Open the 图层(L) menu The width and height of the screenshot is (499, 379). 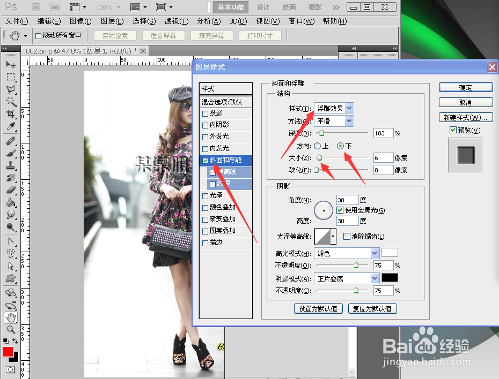(112, 21)
